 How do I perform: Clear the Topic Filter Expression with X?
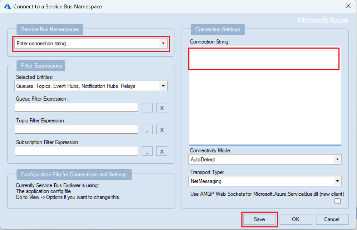(162, 129)
